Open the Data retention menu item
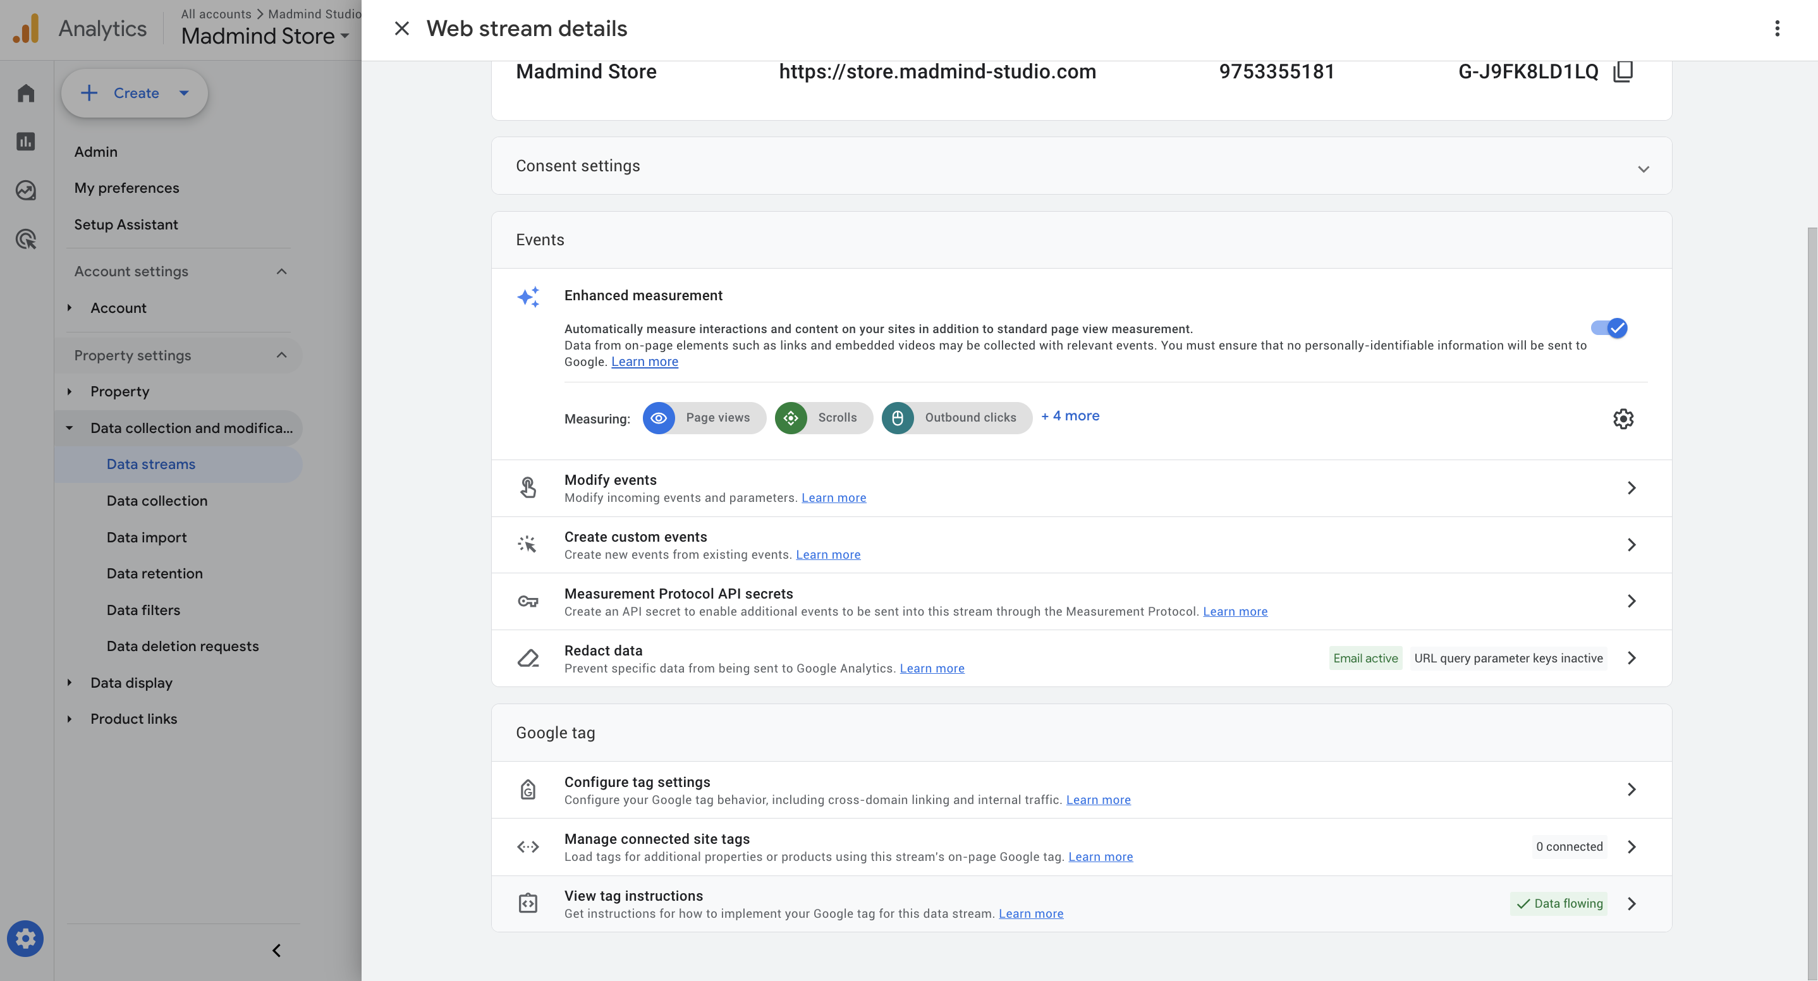Screen dimensions: 1818x981 155,573
